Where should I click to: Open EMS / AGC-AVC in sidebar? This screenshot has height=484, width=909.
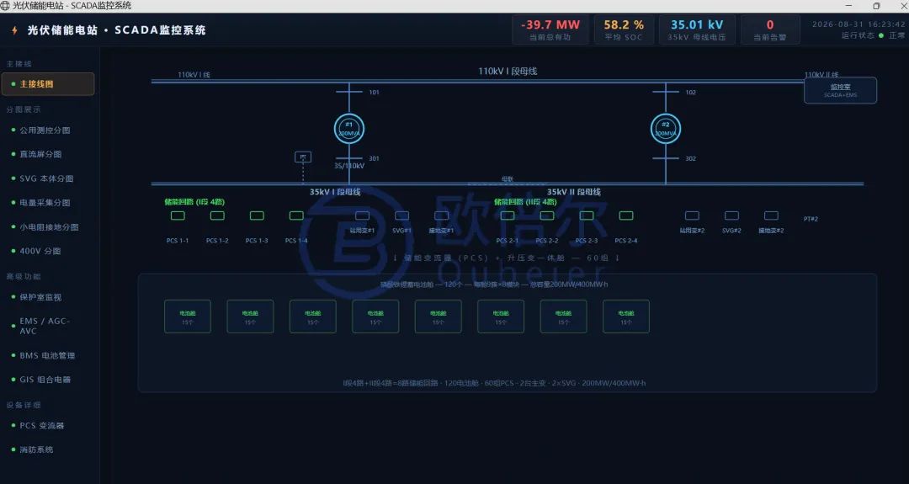(x=48, y=326)
